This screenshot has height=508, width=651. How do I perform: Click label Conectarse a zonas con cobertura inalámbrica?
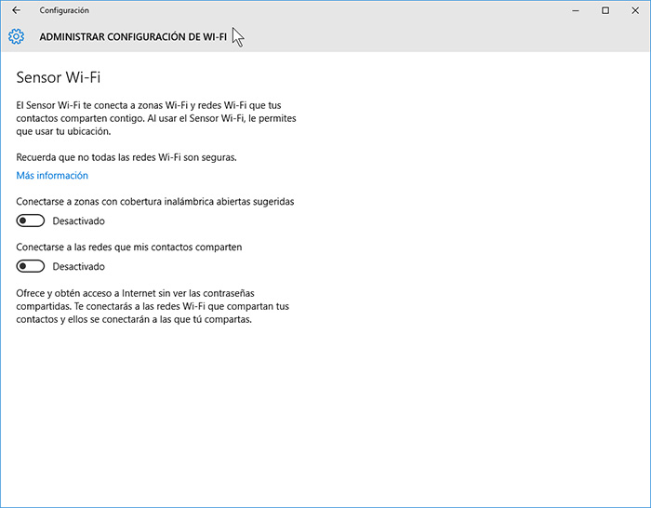pos(155,202)
